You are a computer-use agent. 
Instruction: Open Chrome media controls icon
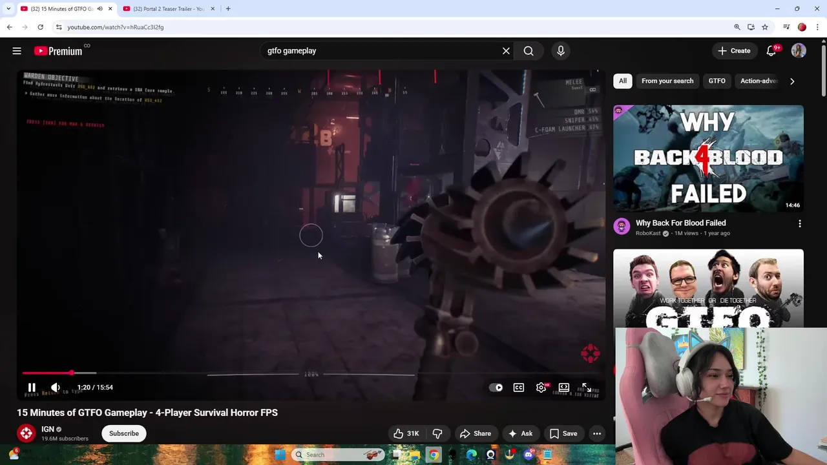pyautogui.click(x=786, y=27)
